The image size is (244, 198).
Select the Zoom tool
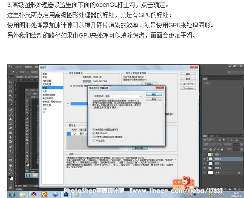click(x=10, y=169)
